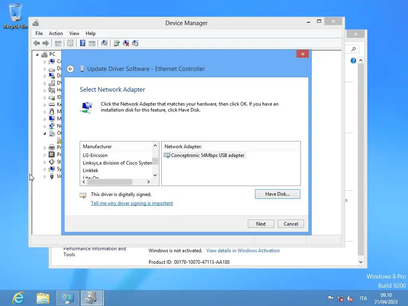Screen dimensions: 408x306
Task: Click the blue help icon in System window
Action: click(353, 61)
